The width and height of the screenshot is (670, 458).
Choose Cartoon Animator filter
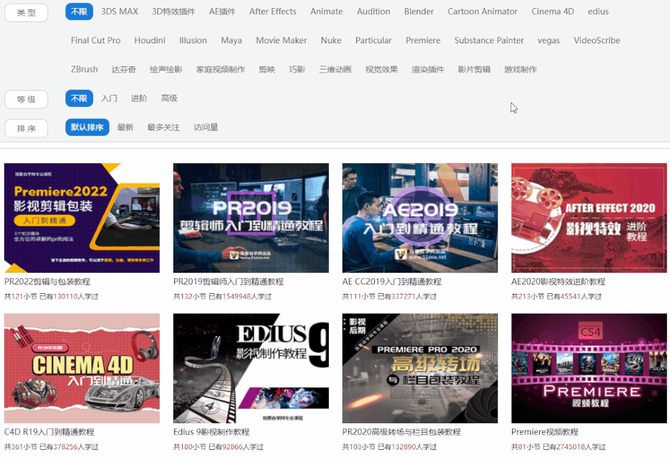point(483,12)
